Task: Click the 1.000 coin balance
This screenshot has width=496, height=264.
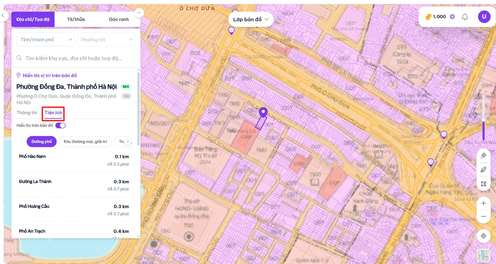Action: (x=440, y=17)
